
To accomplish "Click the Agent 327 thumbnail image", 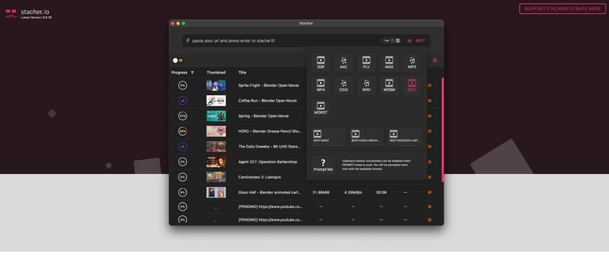I will click(216, 162).
